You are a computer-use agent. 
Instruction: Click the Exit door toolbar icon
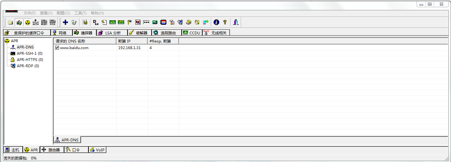click(236, 22)
